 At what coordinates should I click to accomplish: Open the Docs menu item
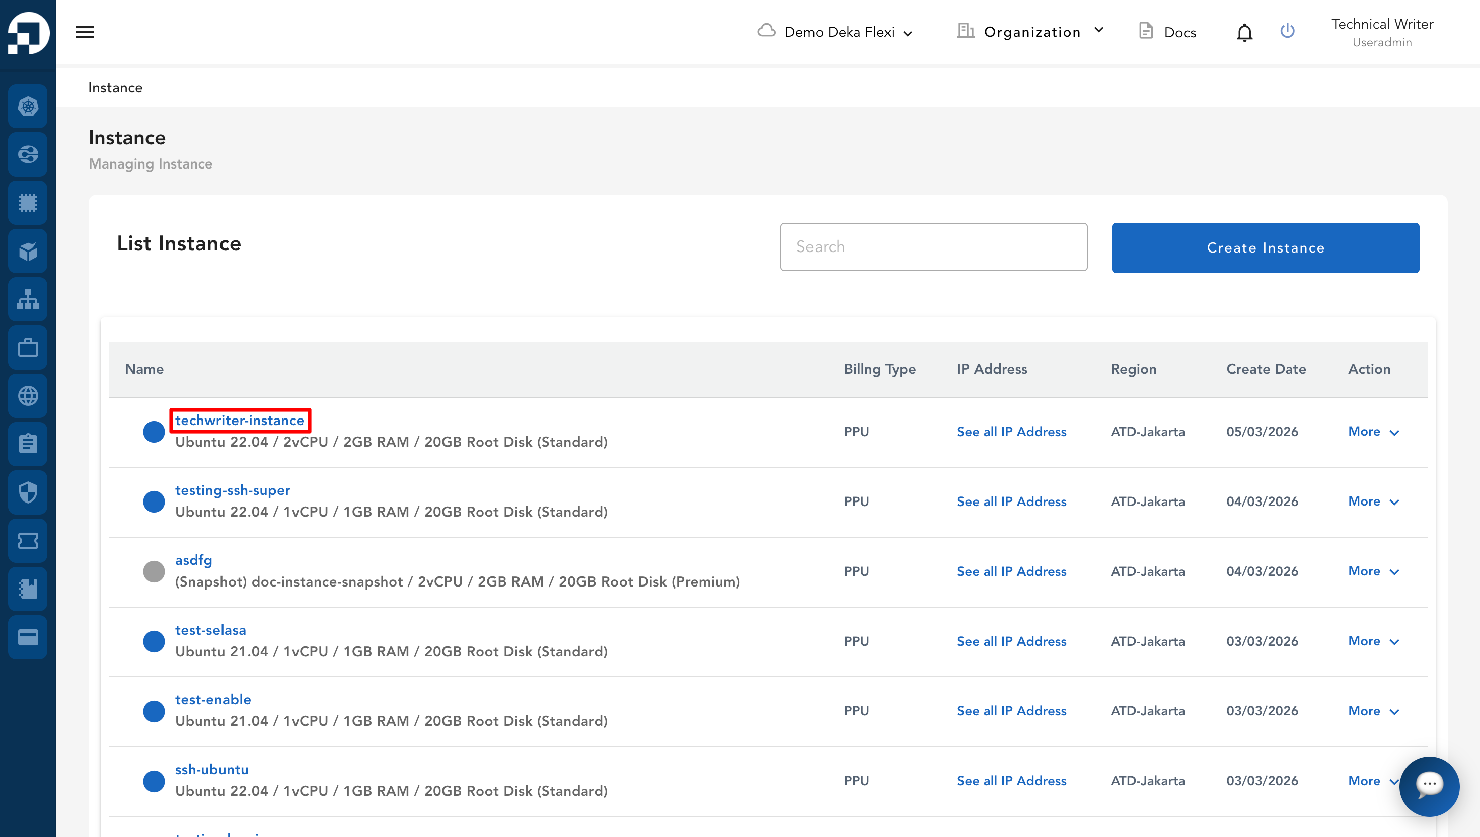pos(1168,32)
